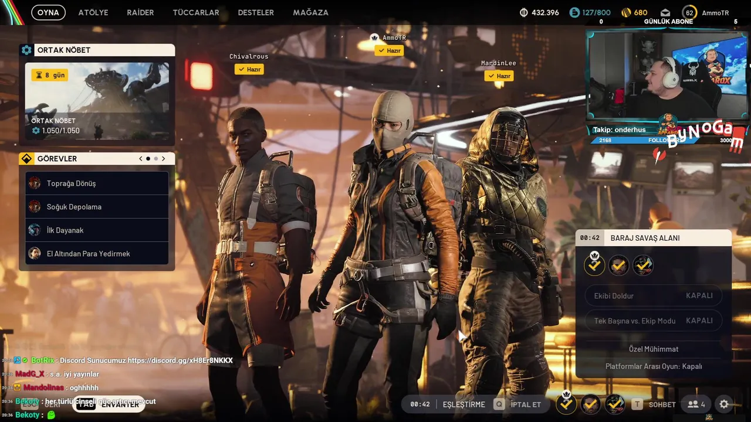Viewport: 751px width, 422px height.
Task: Open the OYNA tab
Action: point(48,12)
